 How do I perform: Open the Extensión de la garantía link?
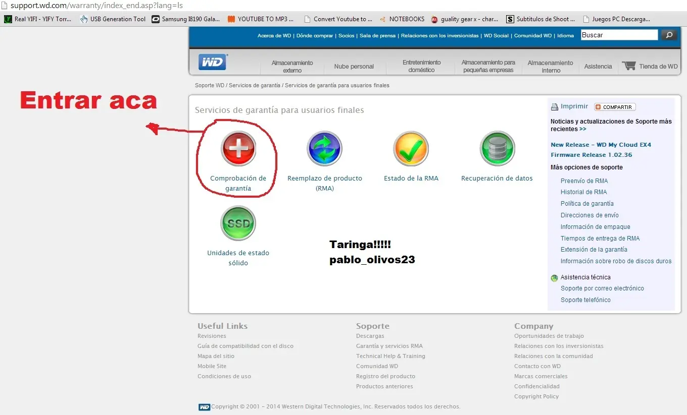click(x=594, y=250)
